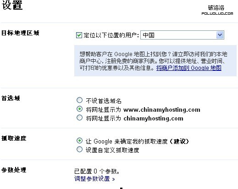Select radio for www.chinamyhosting.com display
This screenshot has height=189, width=238.
click(x=79, y=109)
